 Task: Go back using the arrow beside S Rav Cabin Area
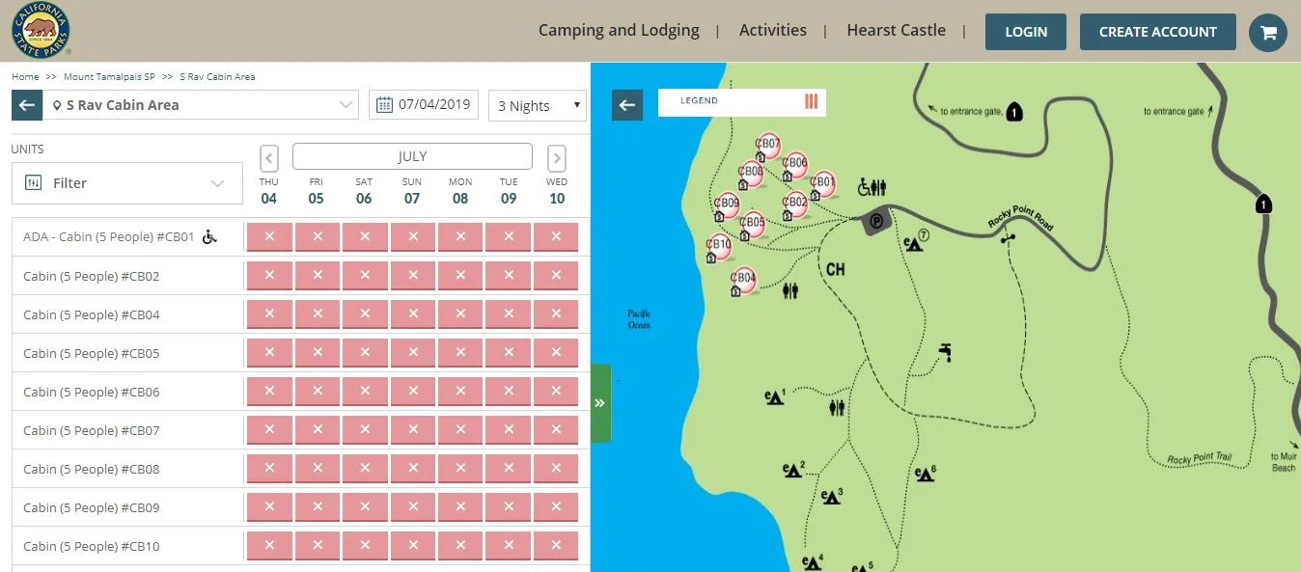click(x=27, y=105)
